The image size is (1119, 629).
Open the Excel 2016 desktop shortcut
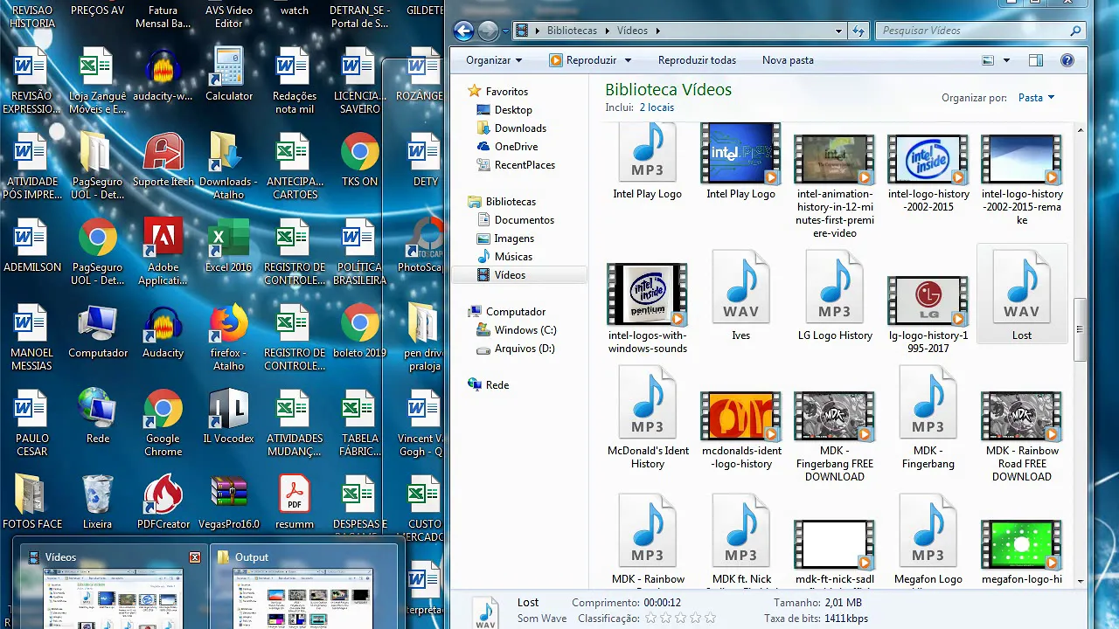pos(228,246)
